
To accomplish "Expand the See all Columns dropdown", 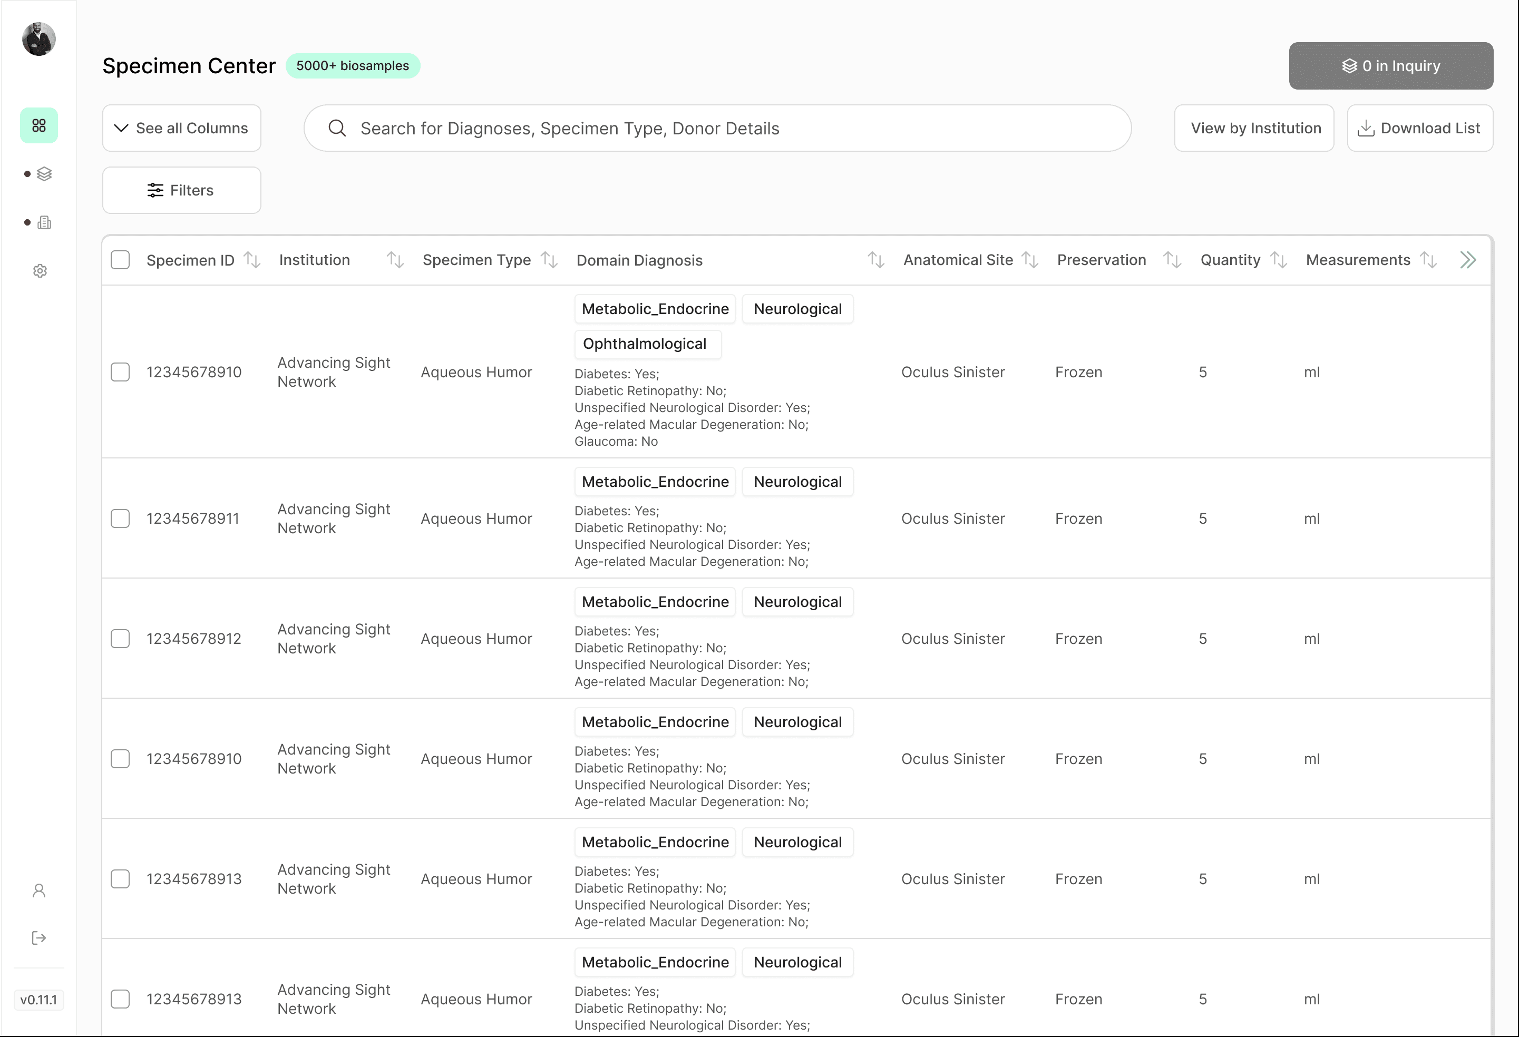I will (x=182, y=128).
